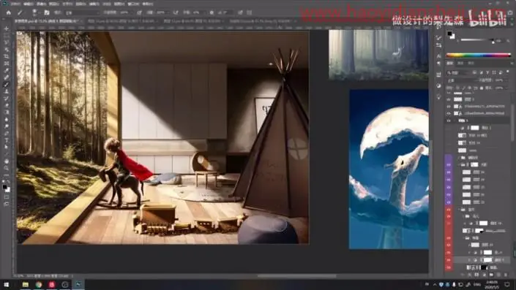
Task: Click the Home icon in options bar
Action: coord(9,12)
